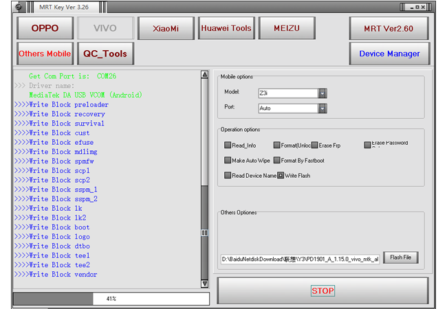This screenshot has height=309, width=447.
Task: Enable the Make Auto Wipe checkbox
Action: tap(228, 160)
